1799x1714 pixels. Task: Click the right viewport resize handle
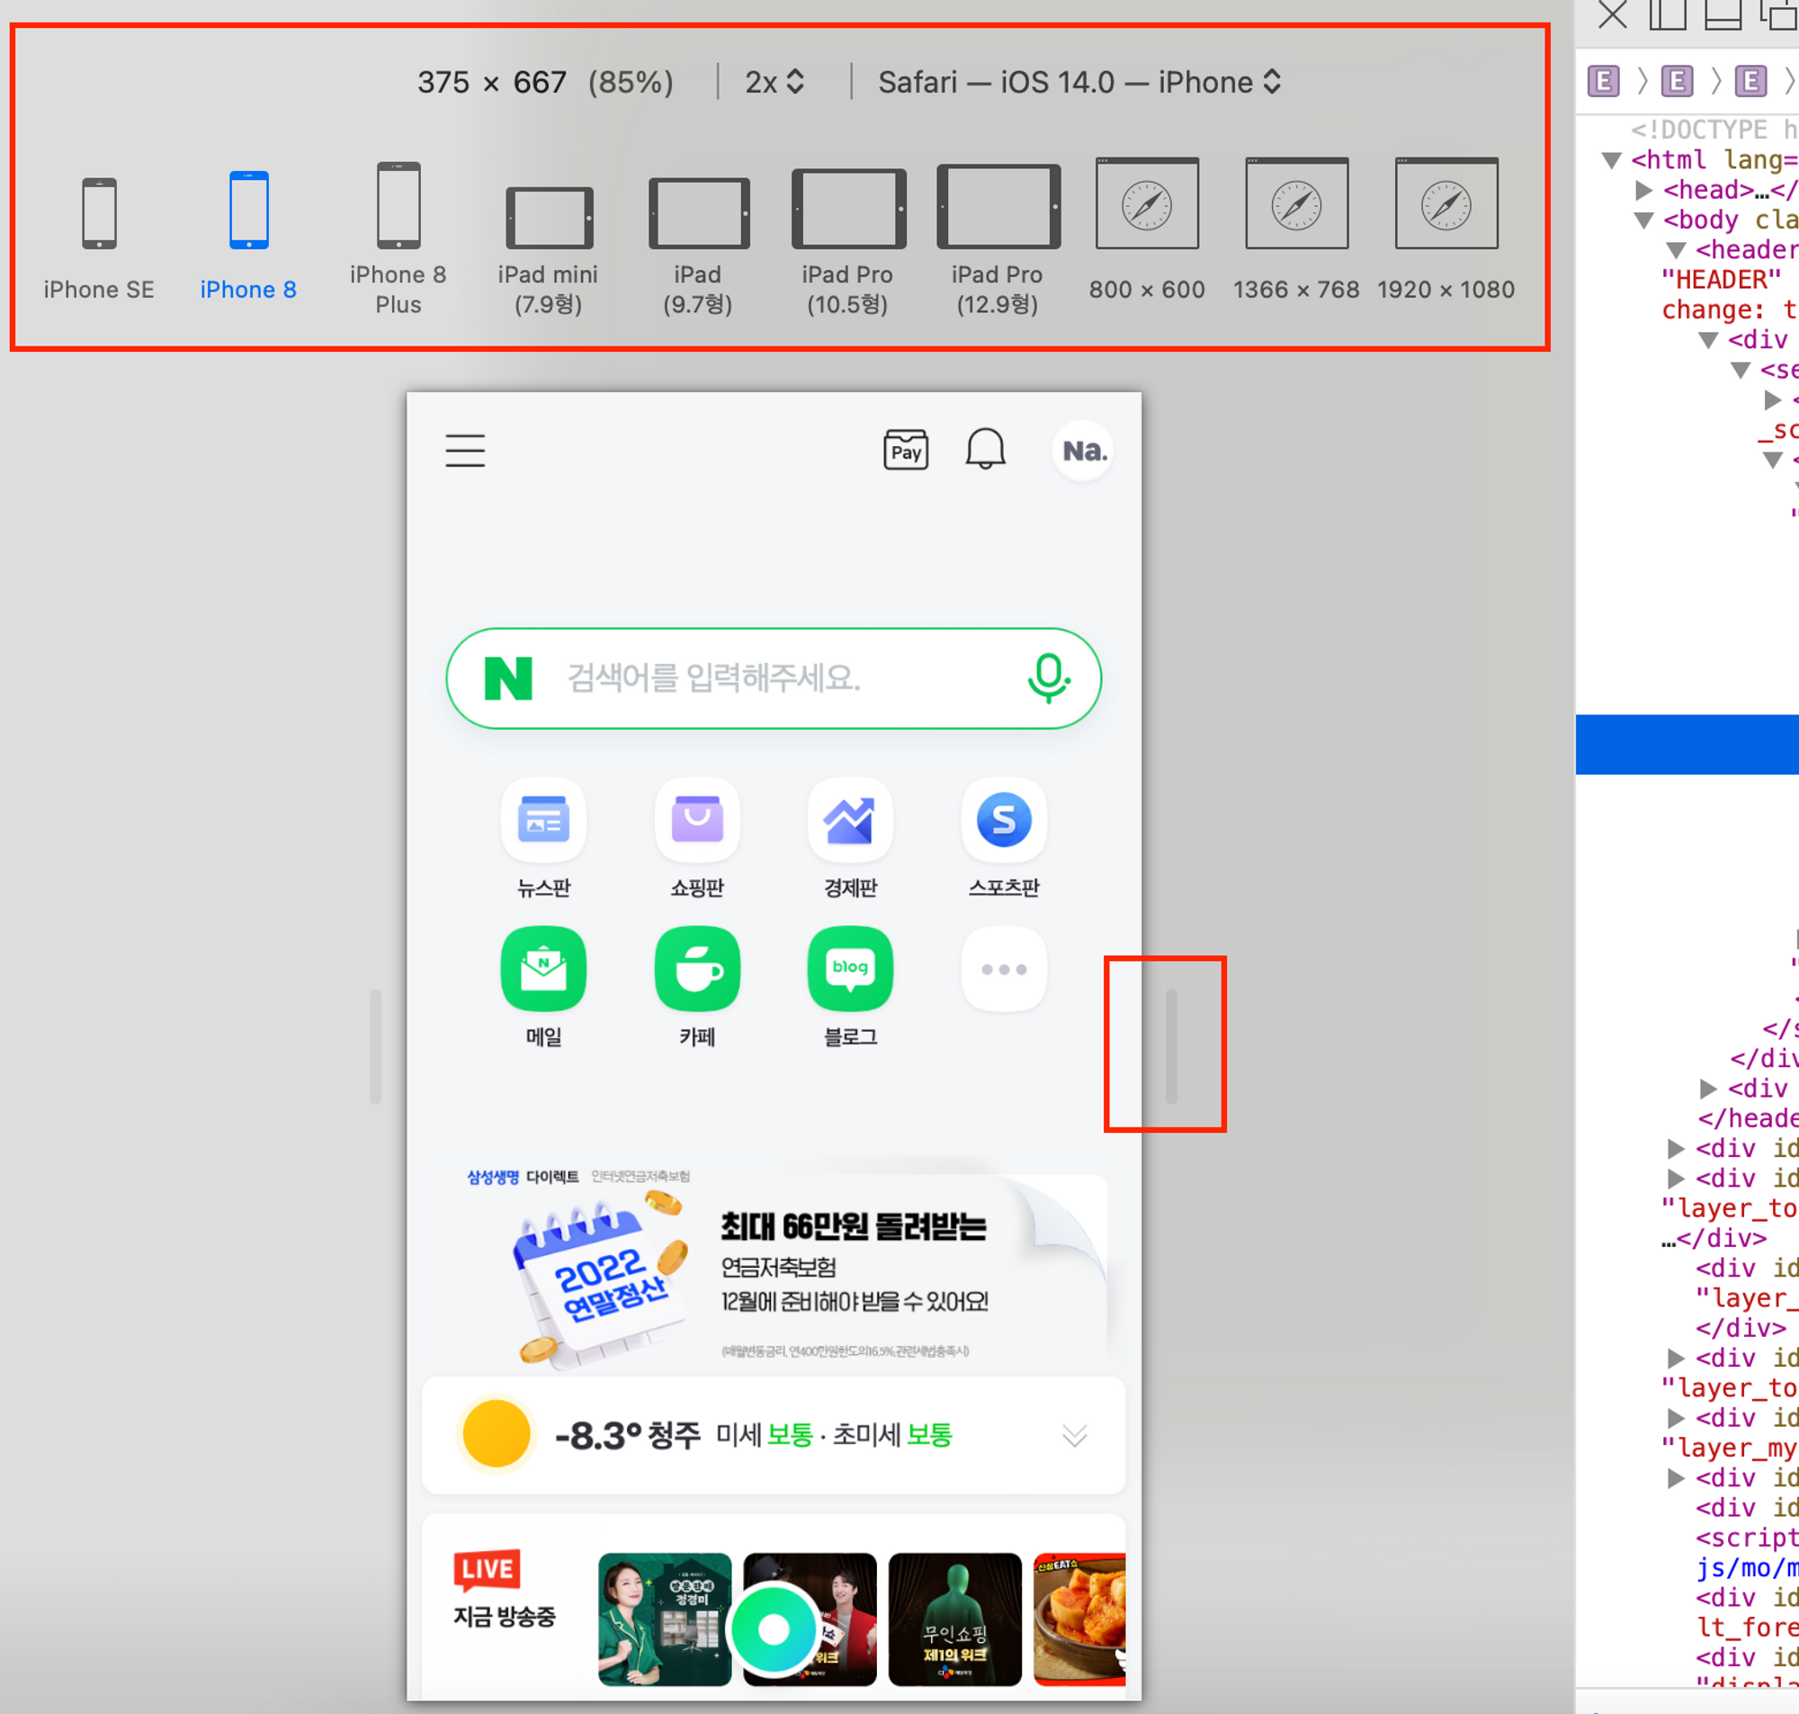tap(1171, 1045)
